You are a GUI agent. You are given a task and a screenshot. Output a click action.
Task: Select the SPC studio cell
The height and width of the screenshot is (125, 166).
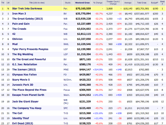coord(66,108)
